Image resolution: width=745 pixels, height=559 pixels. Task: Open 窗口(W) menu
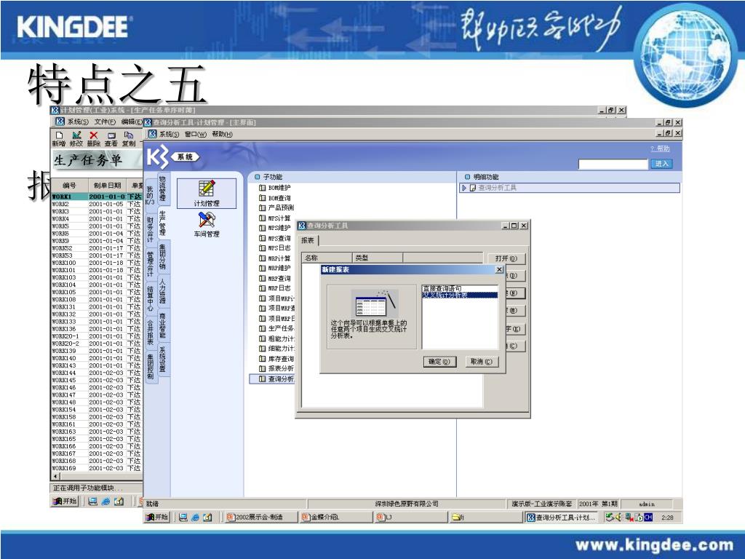(195, 135)
